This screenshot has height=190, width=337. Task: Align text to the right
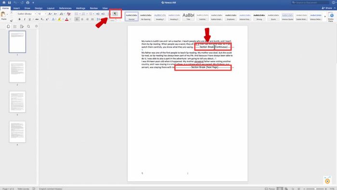[x=87, y=19]
